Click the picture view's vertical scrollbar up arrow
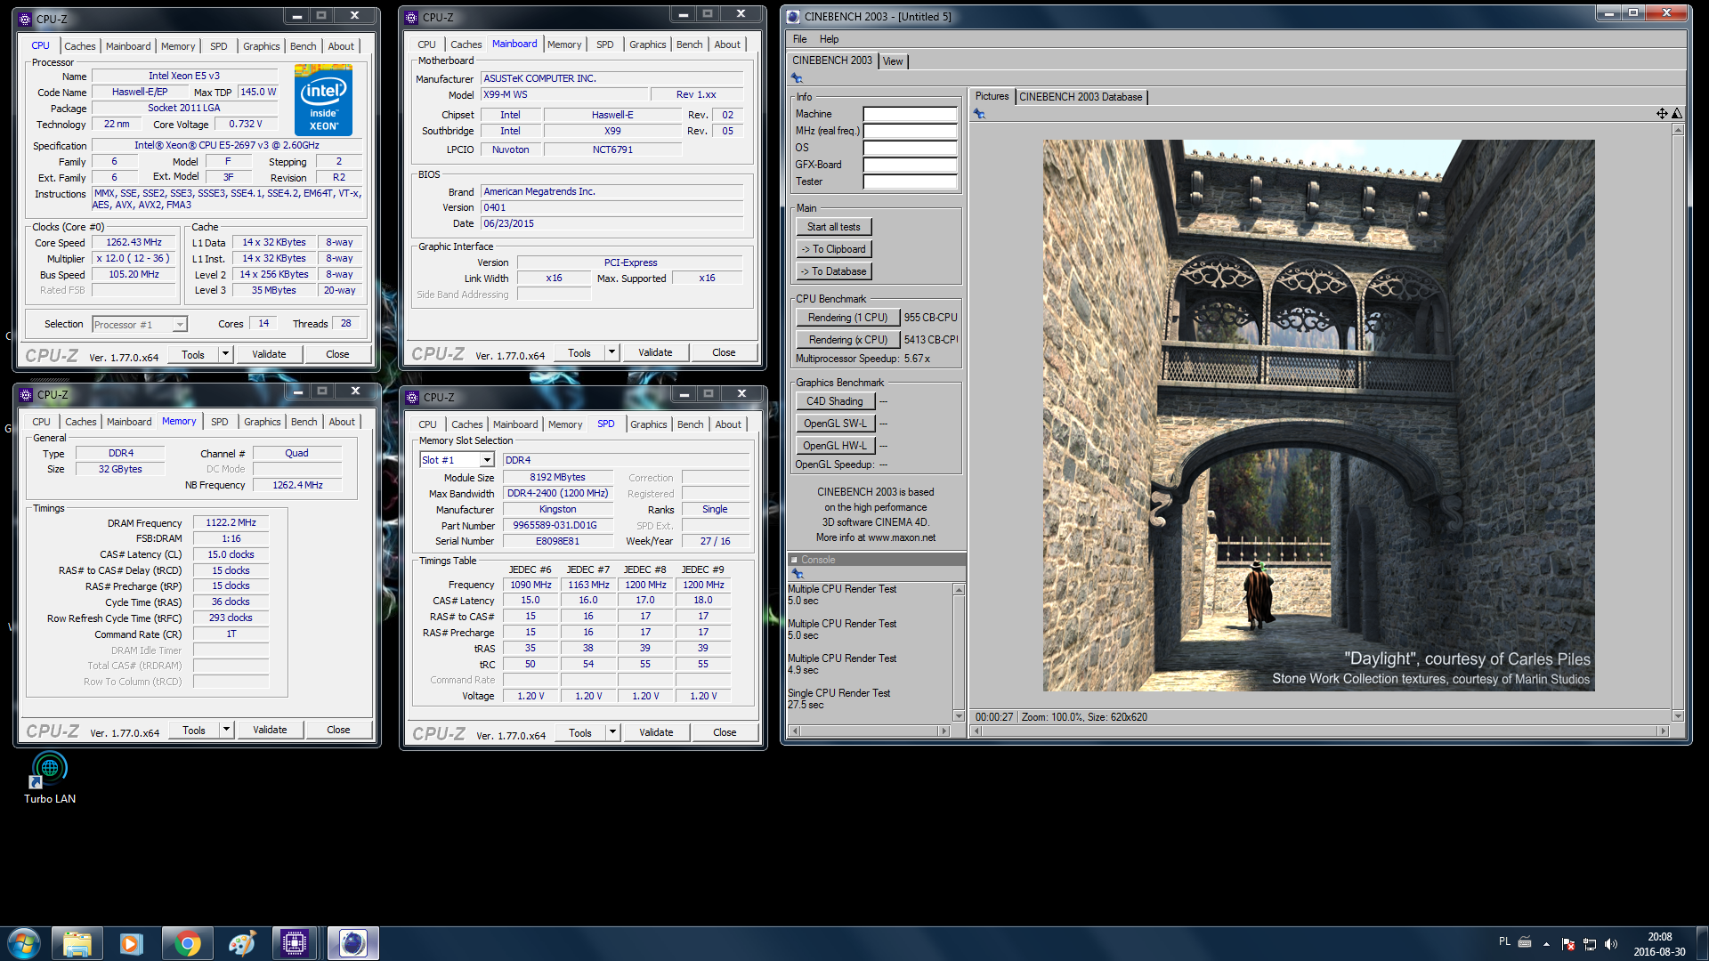The width and height of the screenshot is (1709, 961). click(x=1678, y=130)
